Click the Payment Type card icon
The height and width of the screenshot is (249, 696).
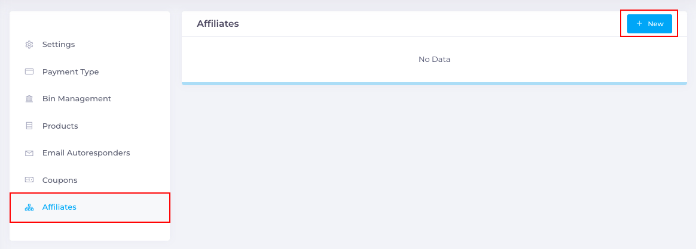(29, 71)
